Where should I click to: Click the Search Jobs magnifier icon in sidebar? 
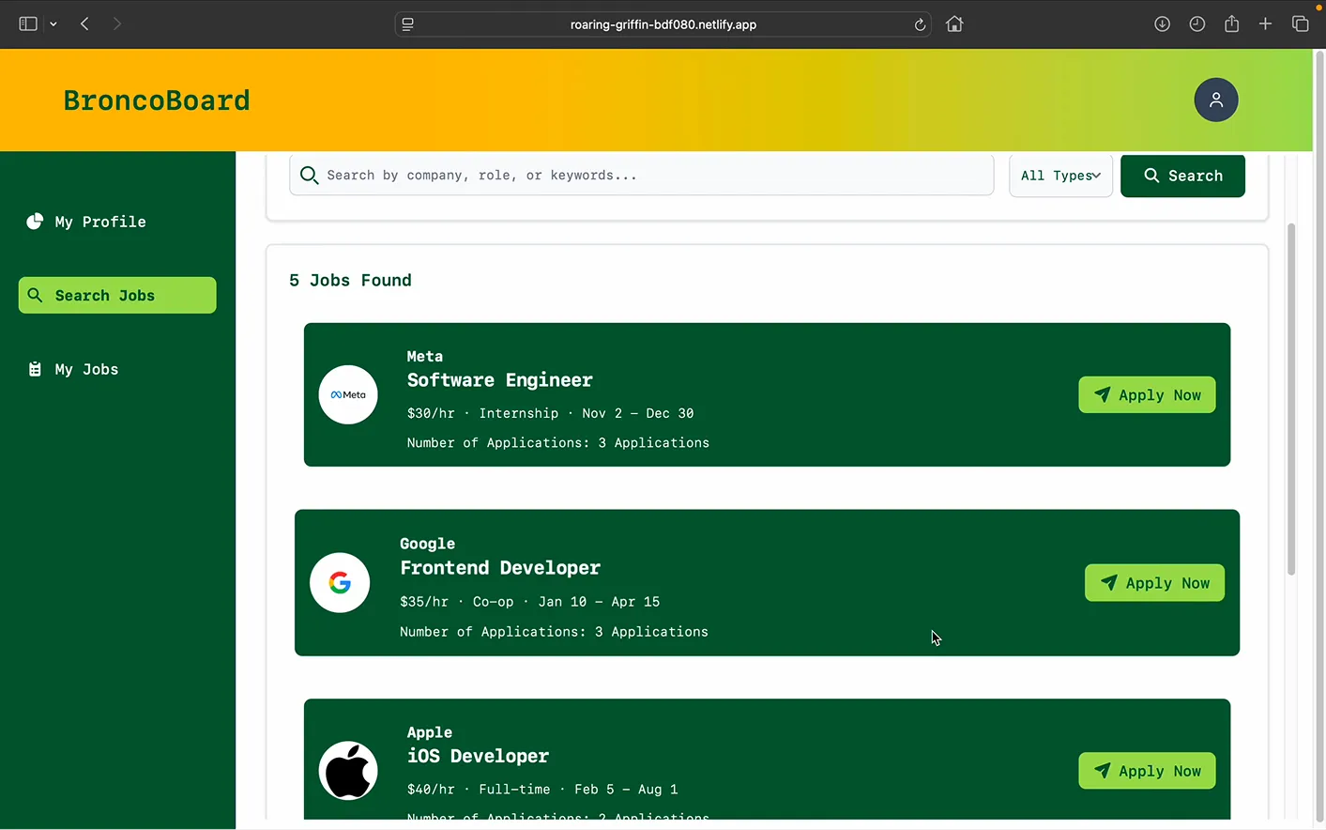point(36,295)
